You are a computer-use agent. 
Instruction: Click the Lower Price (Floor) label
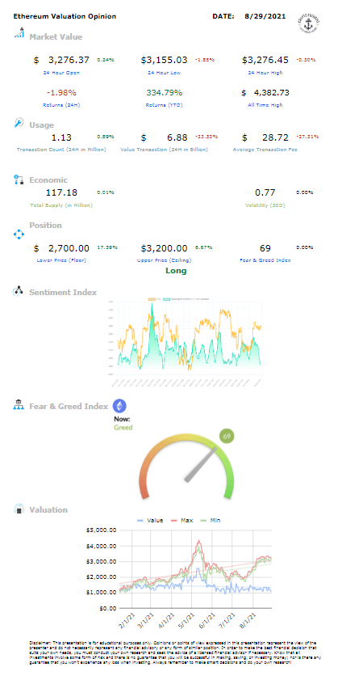61,260
